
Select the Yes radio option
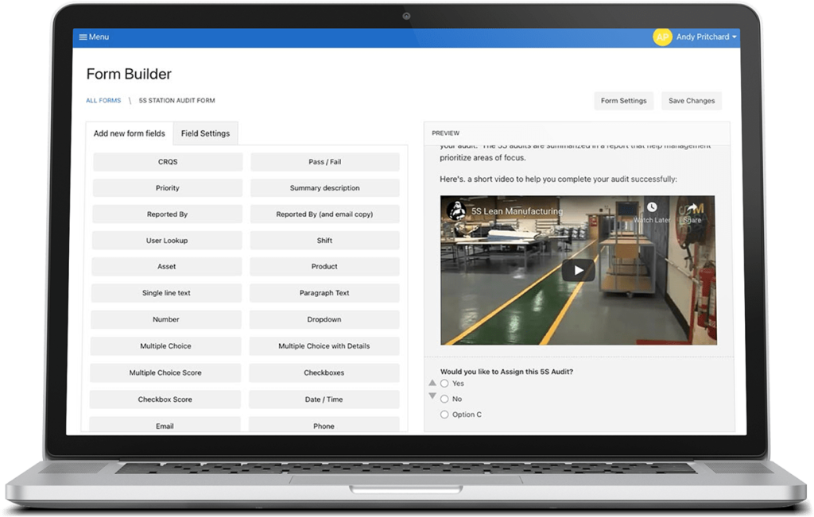click(x=444, y=384)
